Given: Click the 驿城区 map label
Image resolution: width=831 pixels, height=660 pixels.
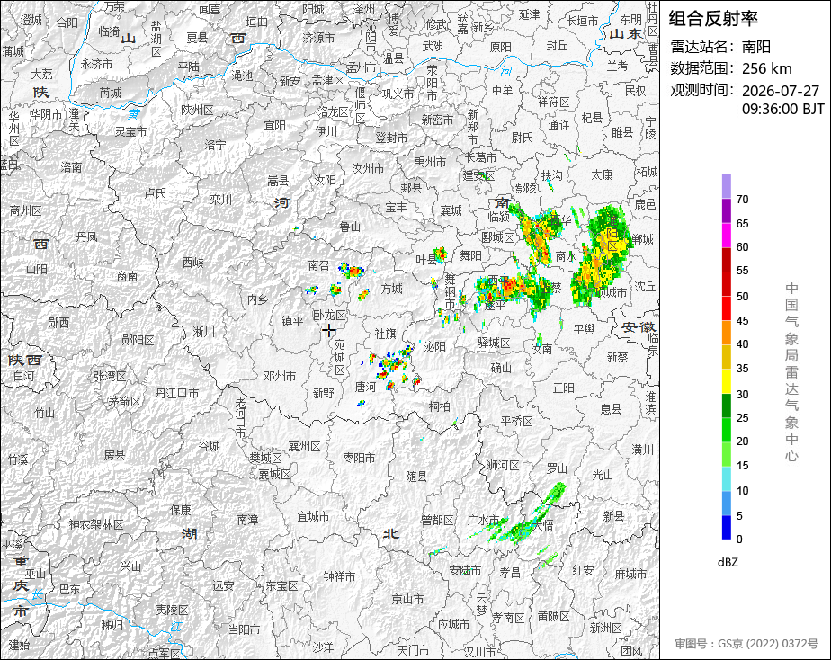Looking at the screenshot, I should click(x=494, y=343).
